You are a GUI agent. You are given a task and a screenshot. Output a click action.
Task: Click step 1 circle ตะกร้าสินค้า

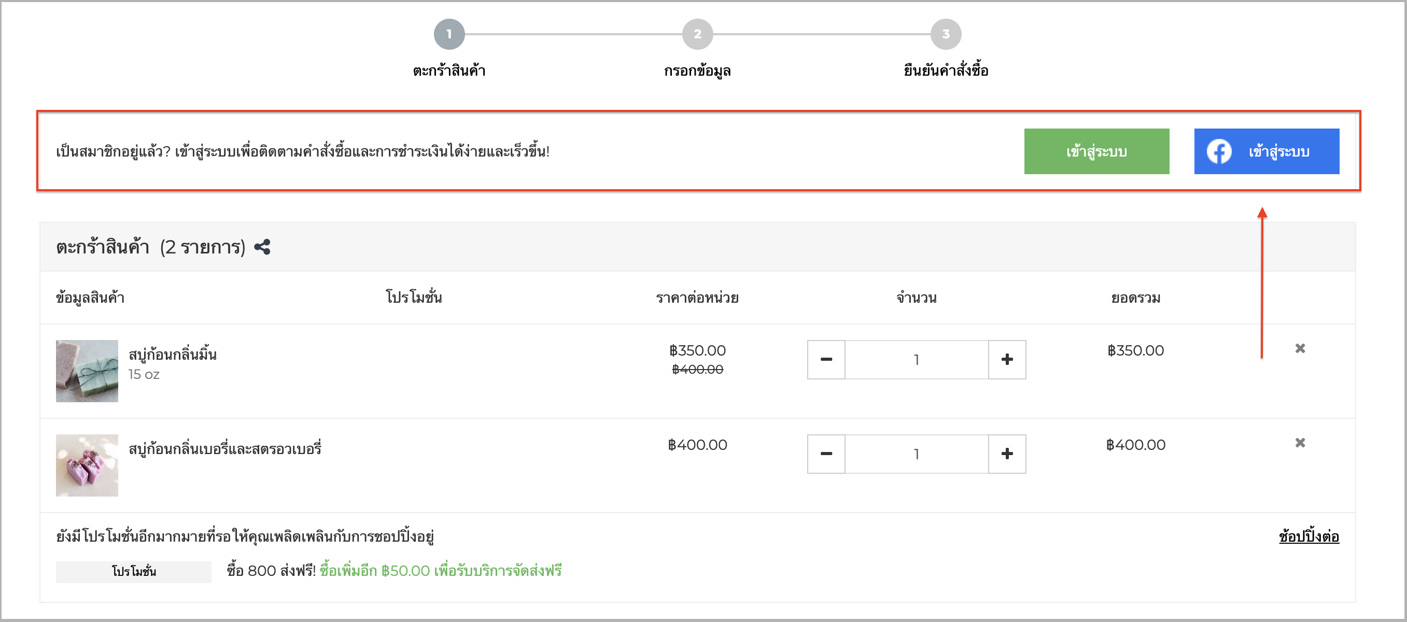click(449, 34)
